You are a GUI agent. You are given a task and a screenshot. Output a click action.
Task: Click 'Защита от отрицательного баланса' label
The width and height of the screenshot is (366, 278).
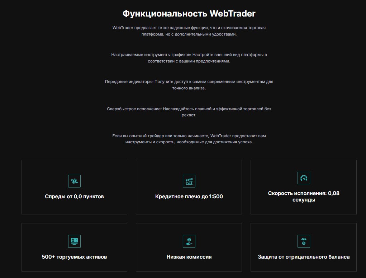(x=304, y=257)
